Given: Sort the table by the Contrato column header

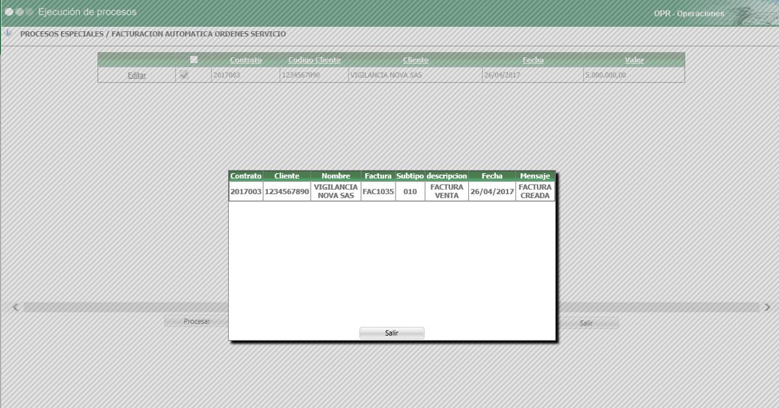Looking at the screenshot, I should 245,60.
